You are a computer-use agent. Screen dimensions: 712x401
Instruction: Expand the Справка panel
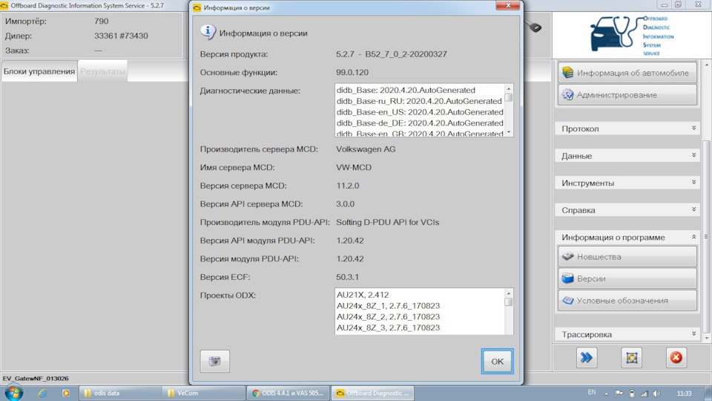627,210
